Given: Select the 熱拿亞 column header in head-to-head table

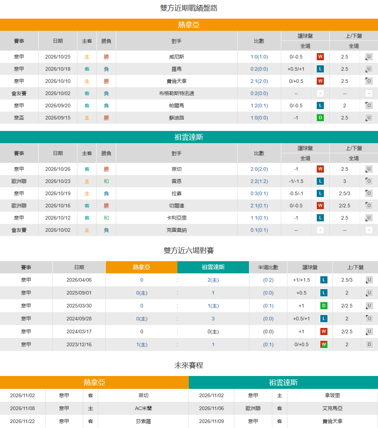Looking at the screenshot, I should pos(142,267).
